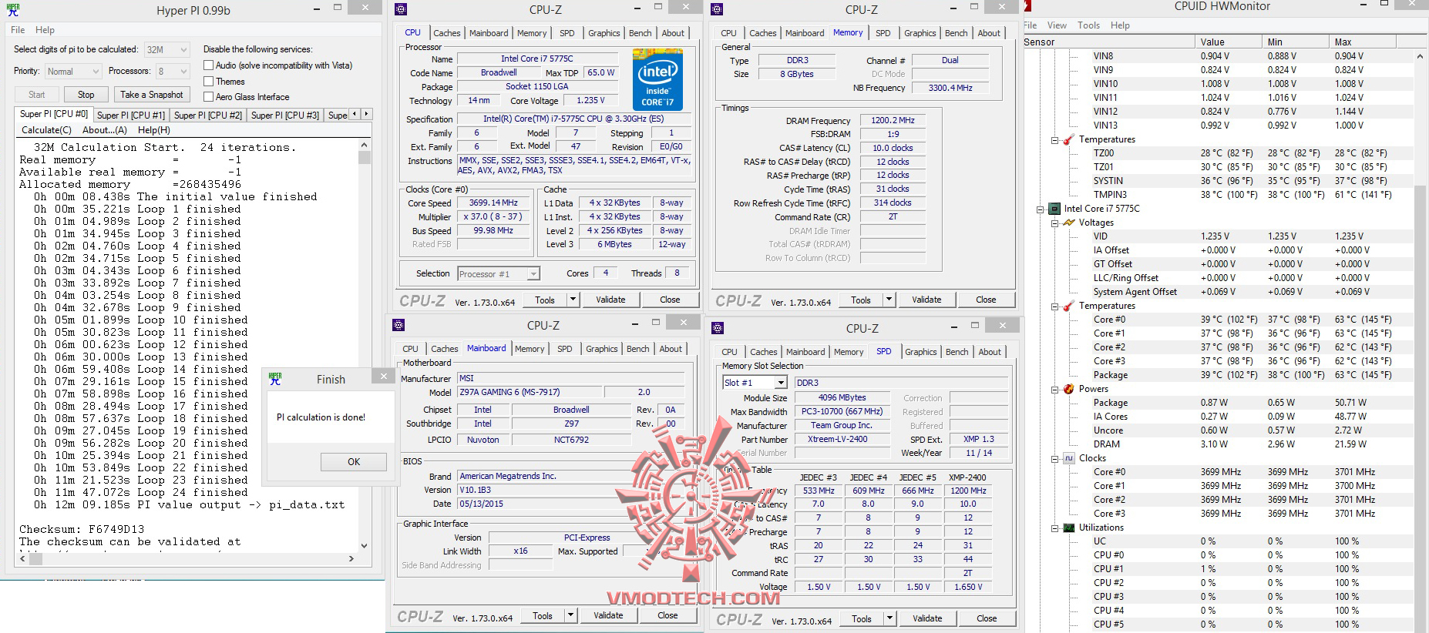Collapse the Utilizations group in HWMonitor

click(1054, 527)
